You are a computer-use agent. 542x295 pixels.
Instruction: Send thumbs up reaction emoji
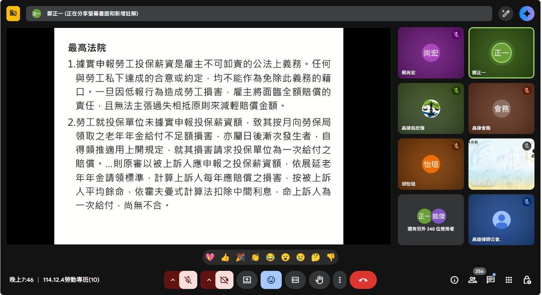[225, 258]
